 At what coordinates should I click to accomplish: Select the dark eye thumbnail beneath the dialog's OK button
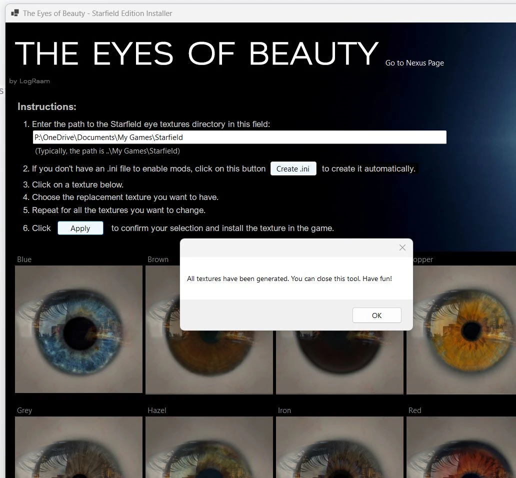[339, 362]
